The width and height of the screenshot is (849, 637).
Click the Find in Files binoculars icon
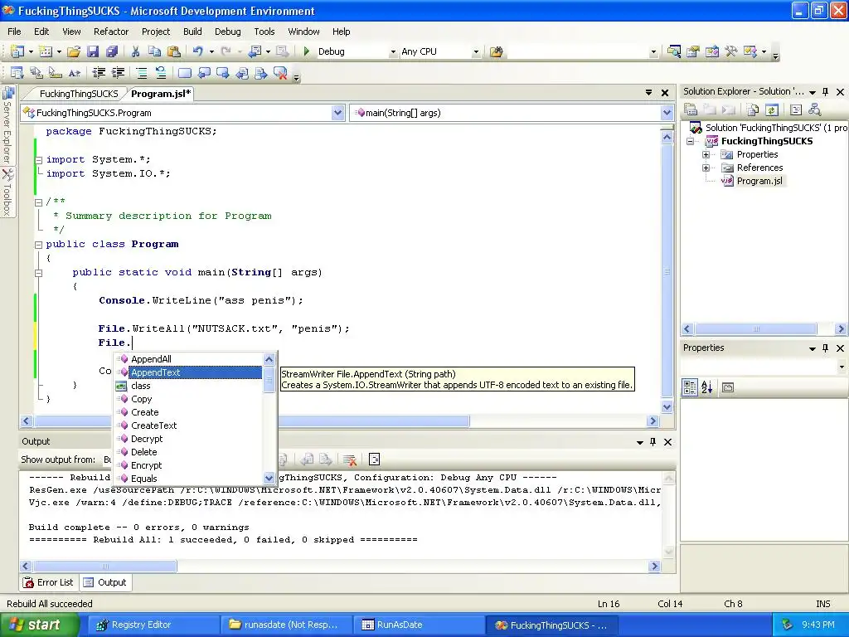click(x=496, y=51)
